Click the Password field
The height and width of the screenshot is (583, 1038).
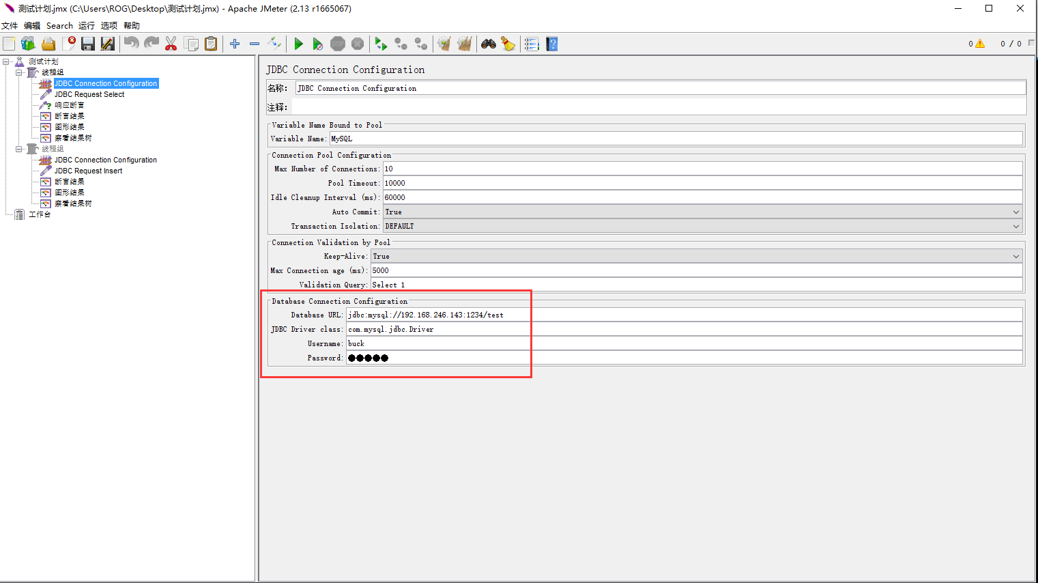pos(684,358)
